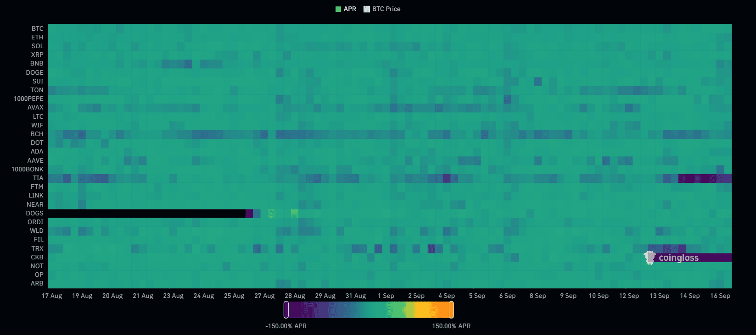Click the 10 Sep date label
Viewport: 756px width, 335px height.
tap(599, 296)
